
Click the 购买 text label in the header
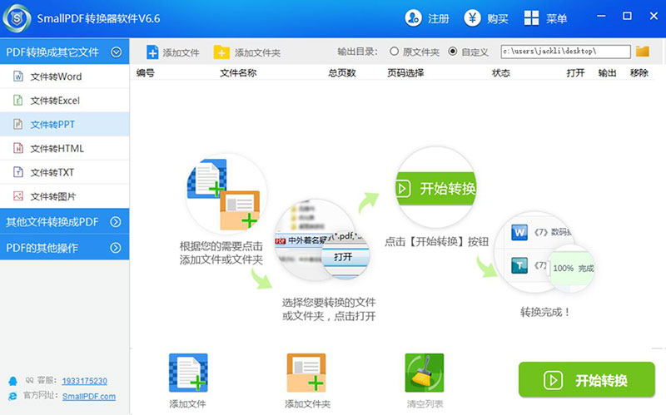(497, 18)
